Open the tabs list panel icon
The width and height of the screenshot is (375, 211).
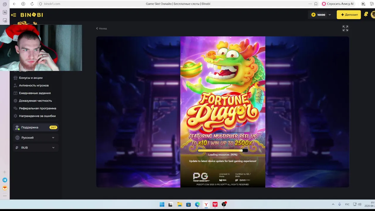[5, 4]
